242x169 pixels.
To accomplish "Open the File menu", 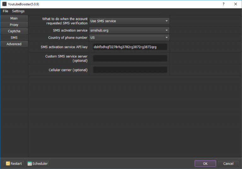I will click(5, 11).
